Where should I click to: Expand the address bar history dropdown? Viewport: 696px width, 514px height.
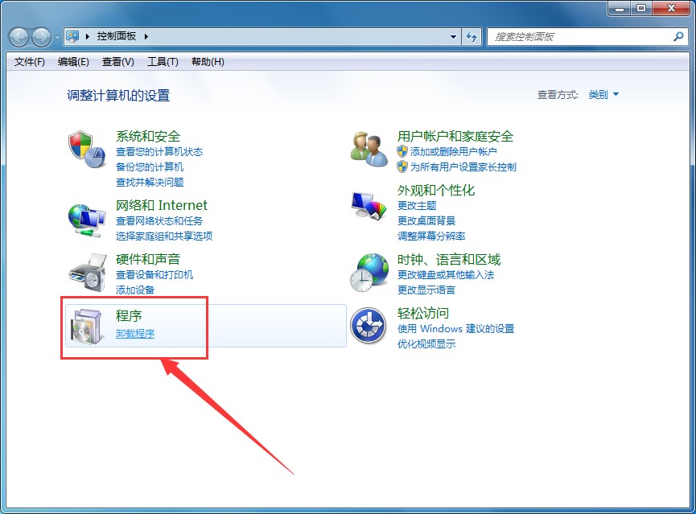453,37
